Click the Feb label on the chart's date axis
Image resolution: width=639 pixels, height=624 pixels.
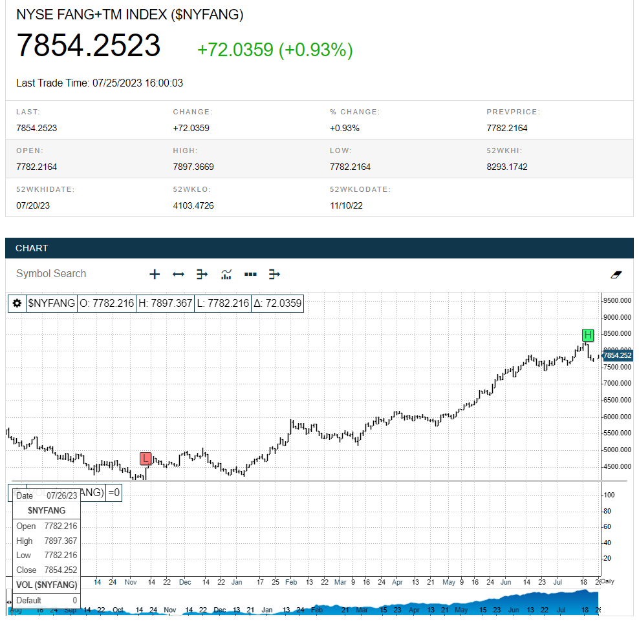tap(291, 582)
